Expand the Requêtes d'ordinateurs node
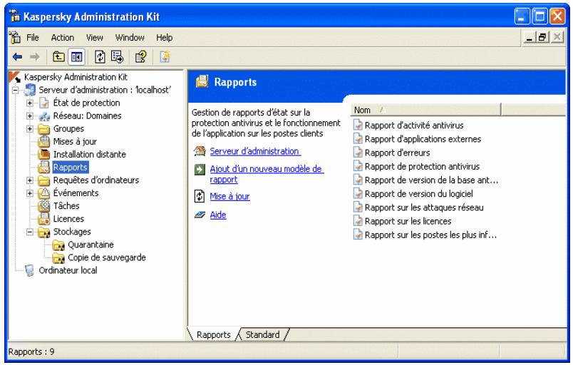 (x=30, y=180)
